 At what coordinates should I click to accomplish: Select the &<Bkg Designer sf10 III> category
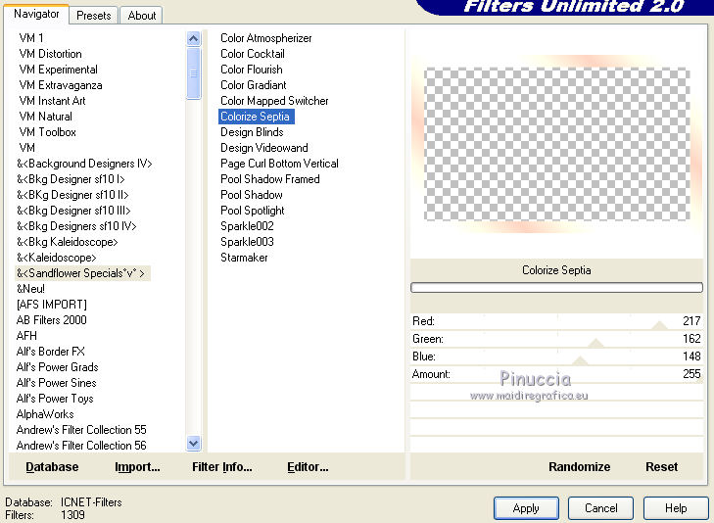pyautogui.click(x=73, y=211)
